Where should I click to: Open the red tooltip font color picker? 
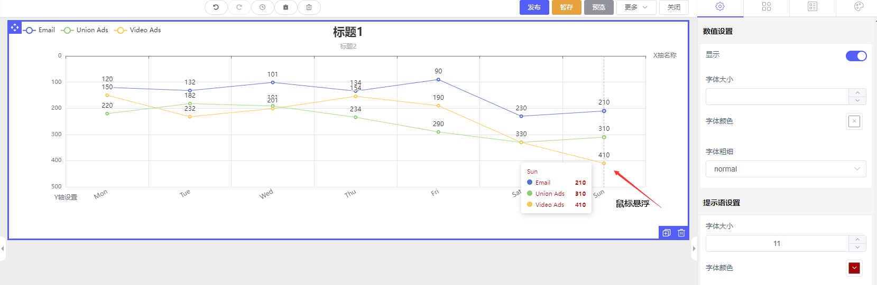(x=854, y=268)
